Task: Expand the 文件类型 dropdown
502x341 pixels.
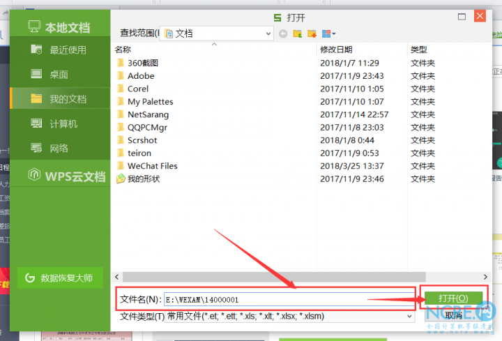Action: 409,317
